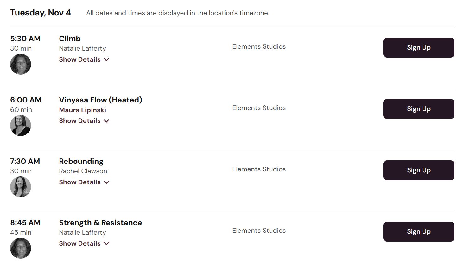Image resolution: width=464 pixels, height=265 pixels.
Task: Click the Rebounding class title
Action: (81, 161)
